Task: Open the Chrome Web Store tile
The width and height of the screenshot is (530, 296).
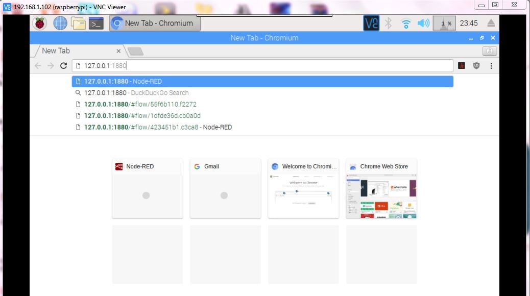Action: tap(381, 188)
